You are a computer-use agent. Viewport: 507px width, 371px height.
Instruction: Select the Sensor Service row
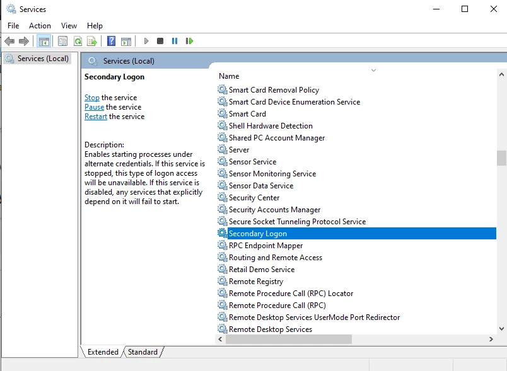coord(356,161)
